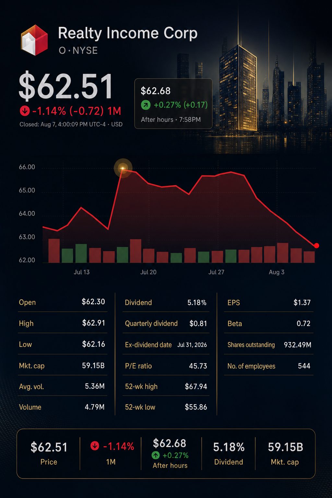Click the Ex-dividend date Jul 31, 2026

pos(192,345)
